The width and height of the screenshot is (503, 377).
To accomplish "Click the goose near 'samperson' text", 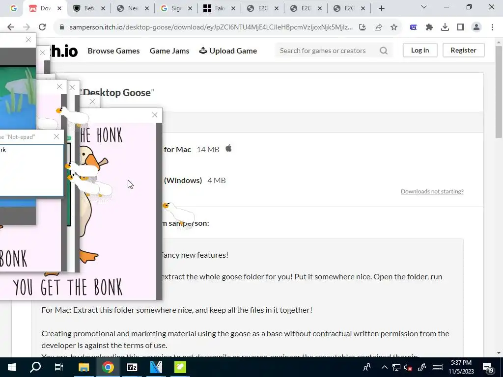I will point(180,215).
